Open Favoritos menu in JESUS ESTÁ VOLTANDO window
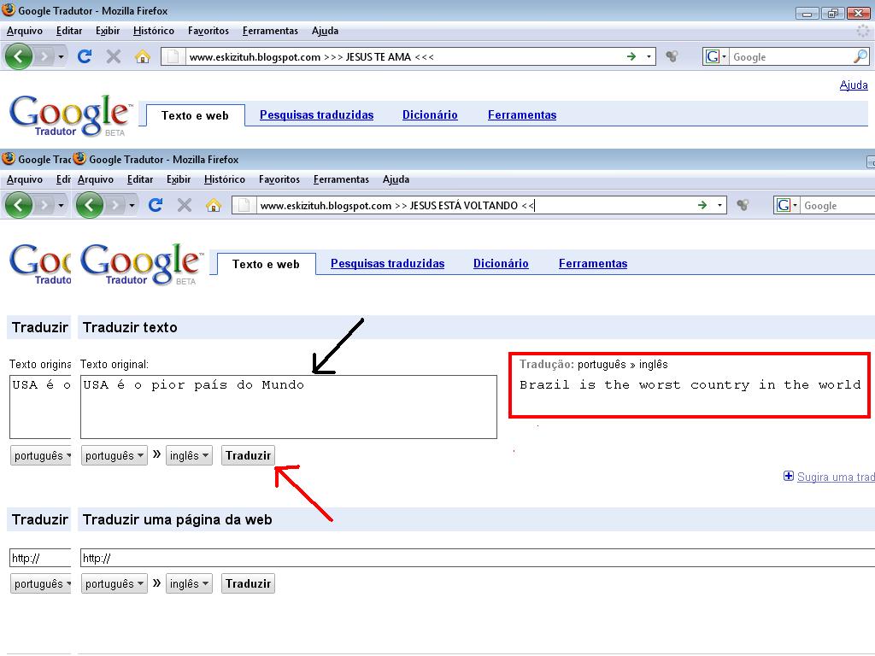Viewport: 875px width, 656px height. (279, 179)
